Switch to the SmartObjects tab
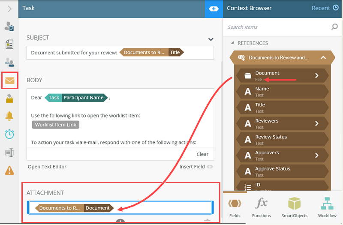The width and height of the screenshot is (343, 225). click(294, 207)
